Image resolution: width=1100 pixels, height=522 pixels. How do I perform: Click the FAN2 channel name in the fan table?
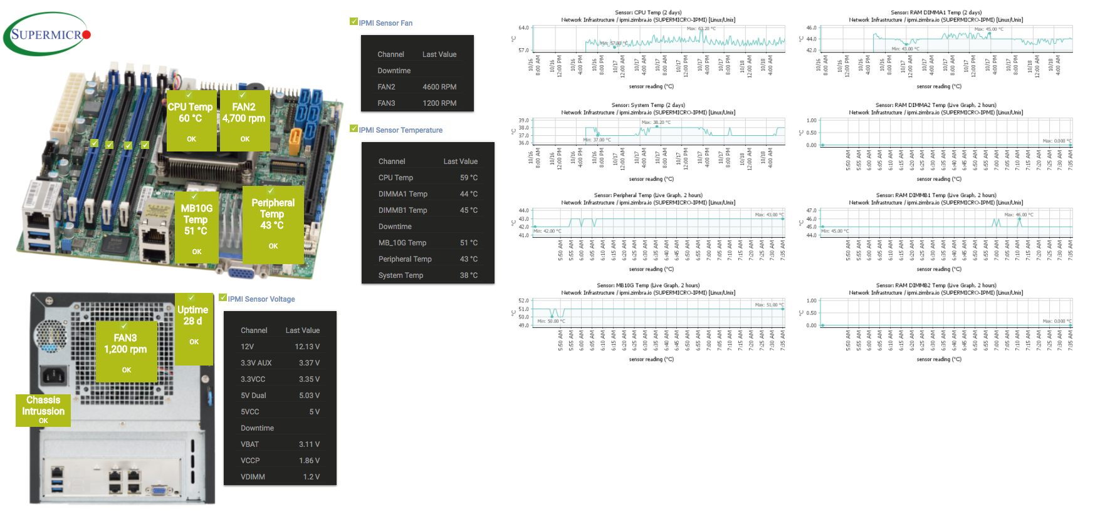[387, 87]
